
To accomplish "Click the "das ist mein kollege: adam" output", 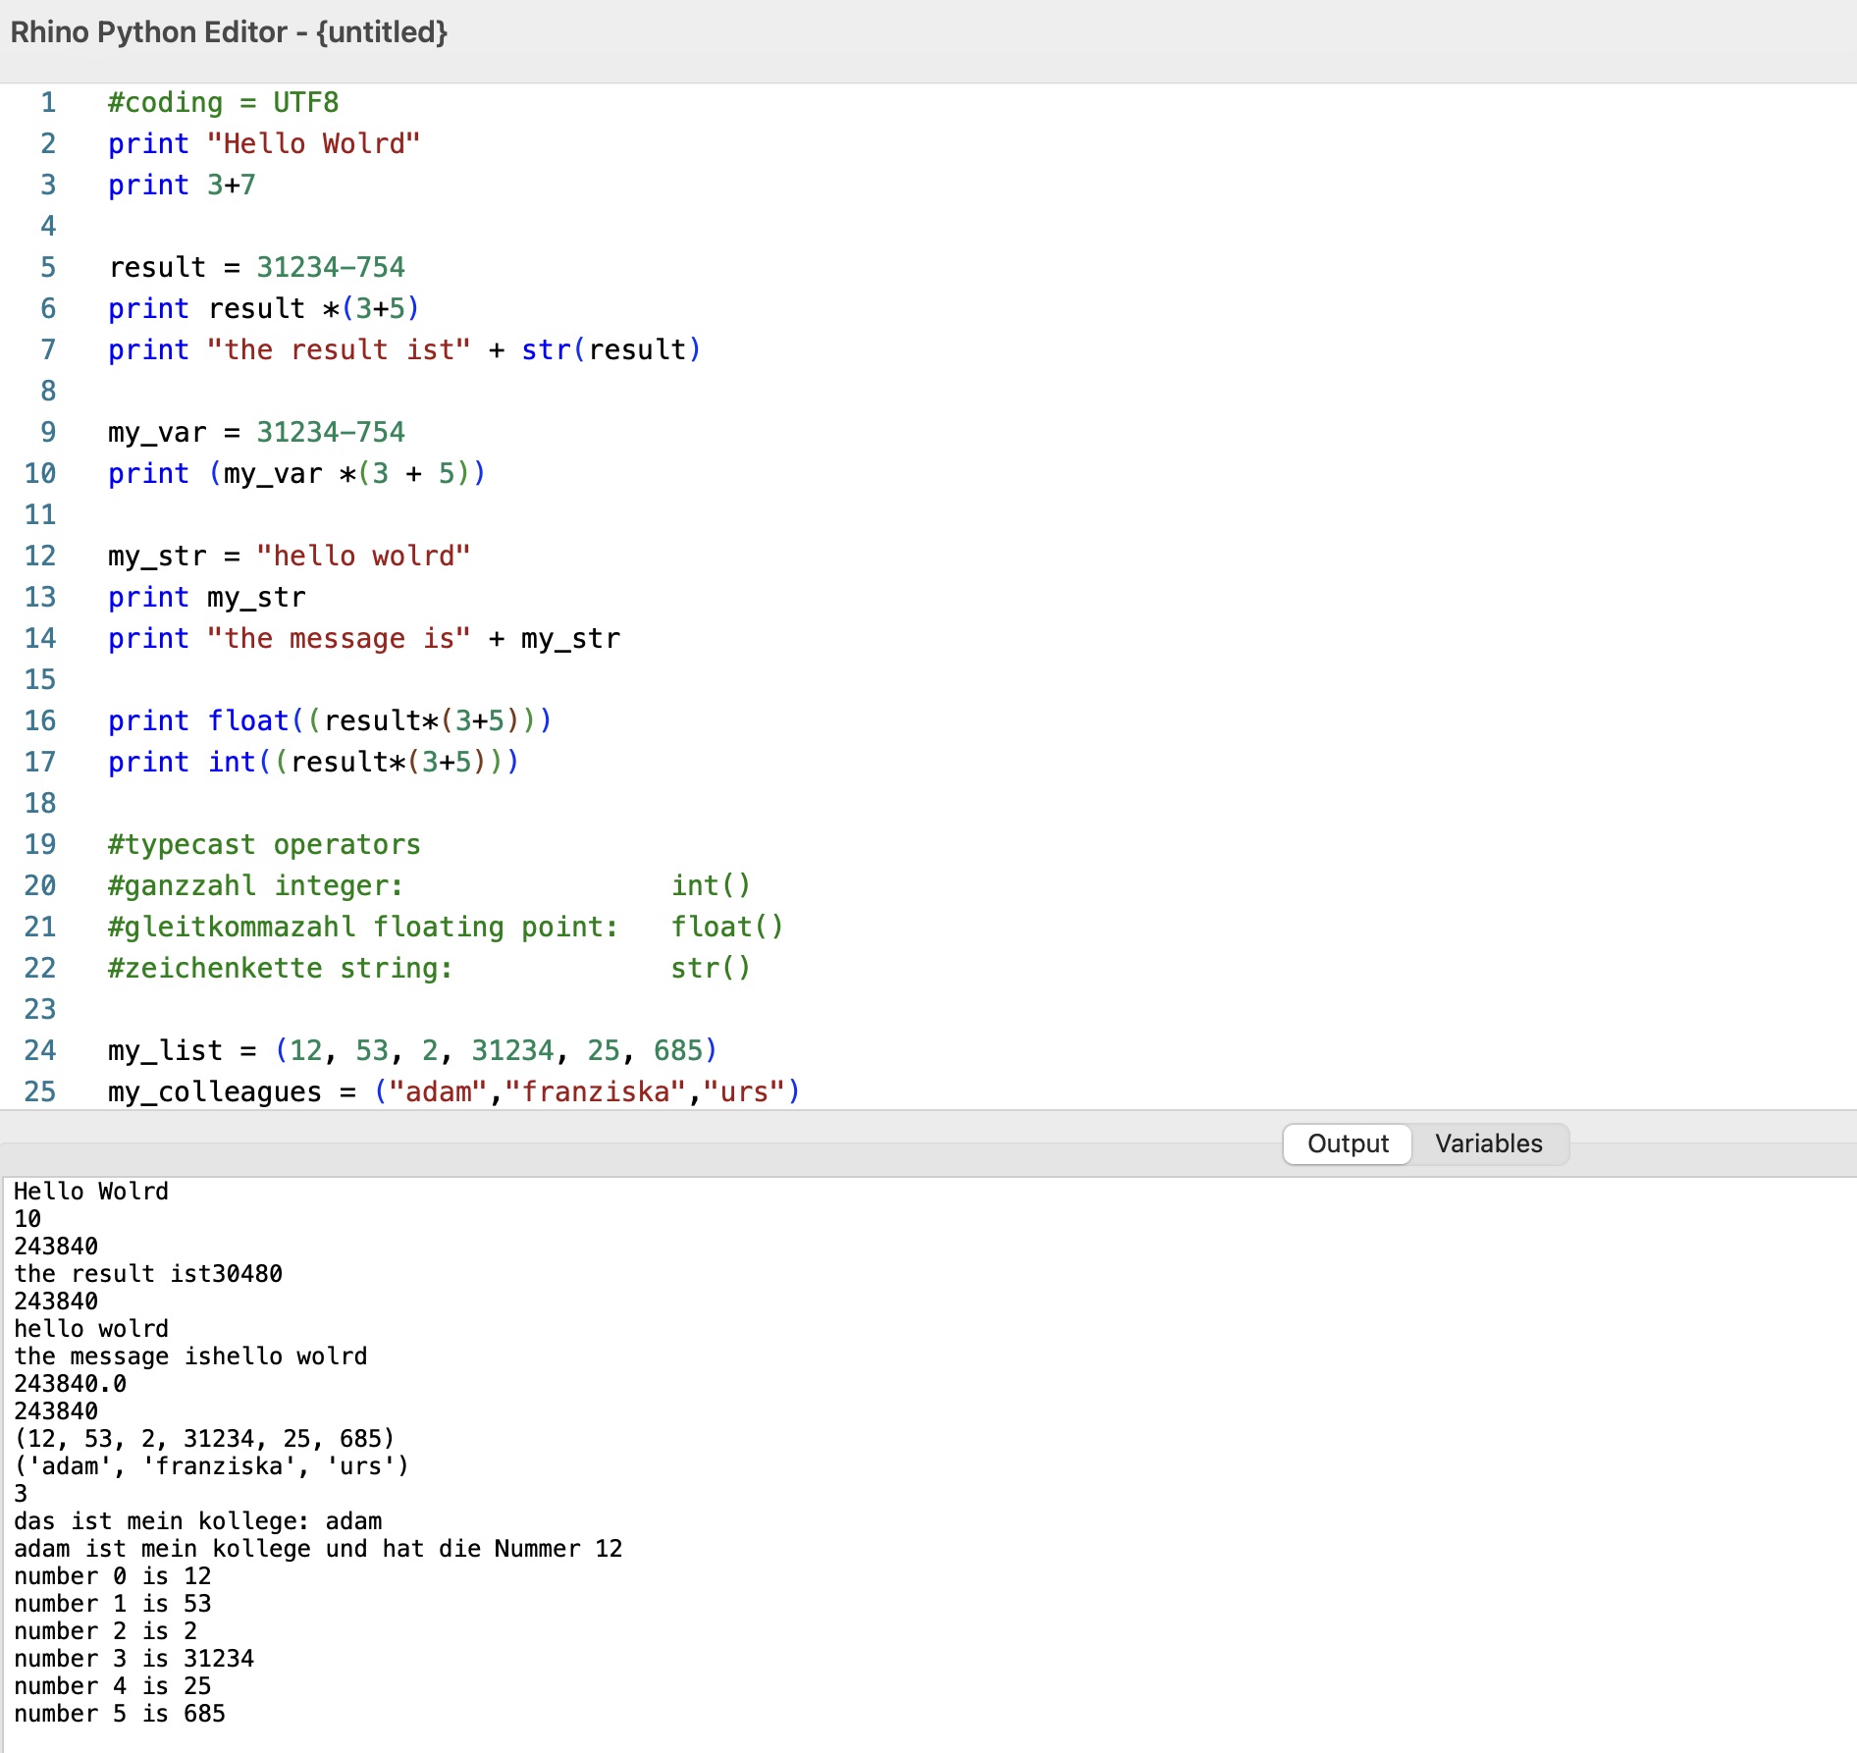I will click(196, 1521).
